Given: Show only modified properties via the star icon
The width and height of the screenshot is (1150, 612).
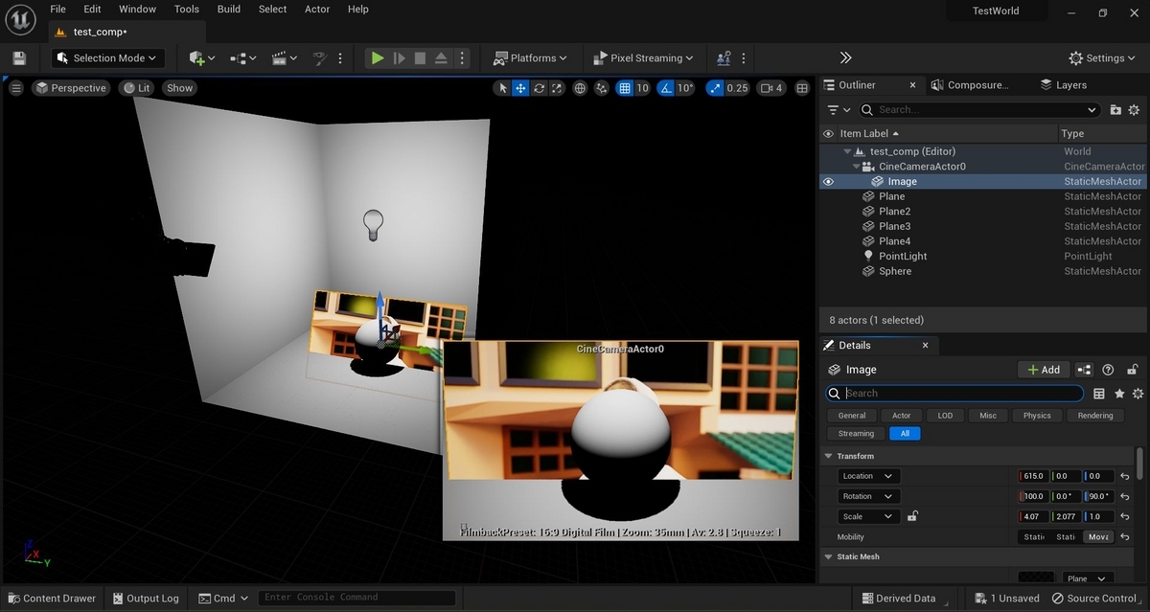Looking at the screenshot, I should (x=1118, y=394).
